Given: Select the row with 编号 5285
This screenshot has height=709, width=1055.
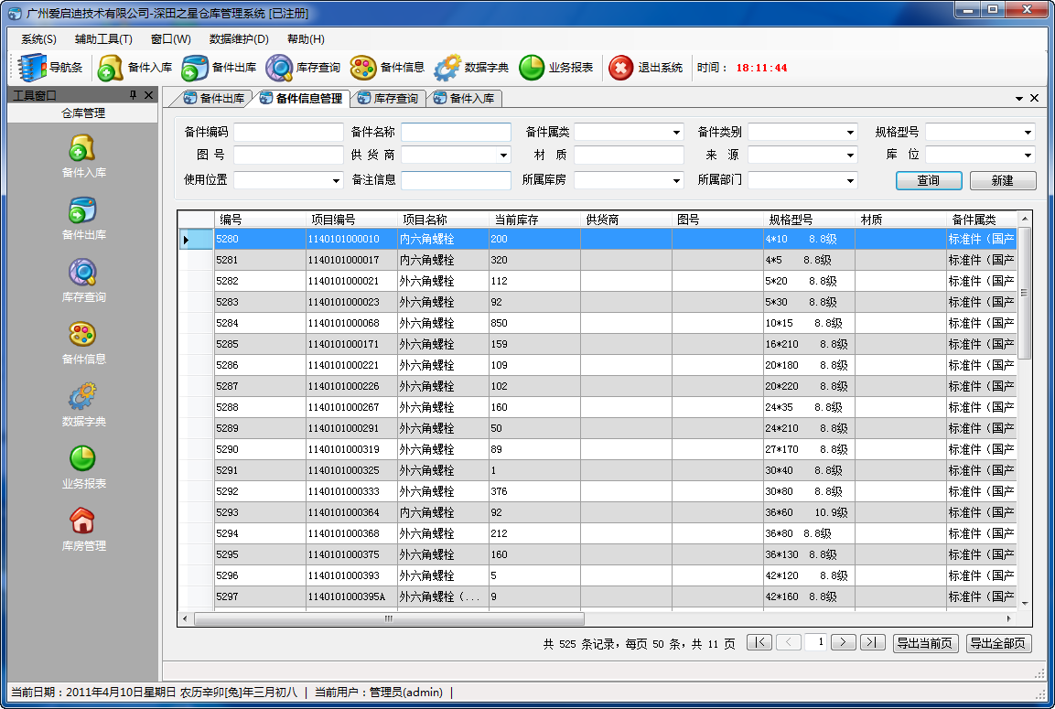Looking at the screenshot, I should coord(598,344).
